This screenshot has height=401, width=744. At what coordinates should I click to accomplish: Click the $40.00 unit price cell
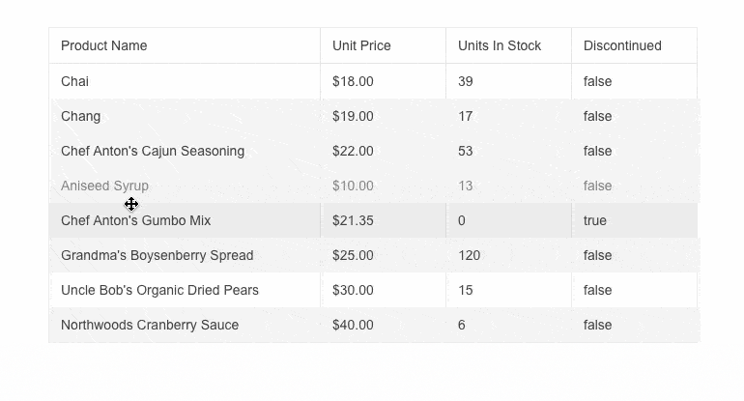(353, 325)
